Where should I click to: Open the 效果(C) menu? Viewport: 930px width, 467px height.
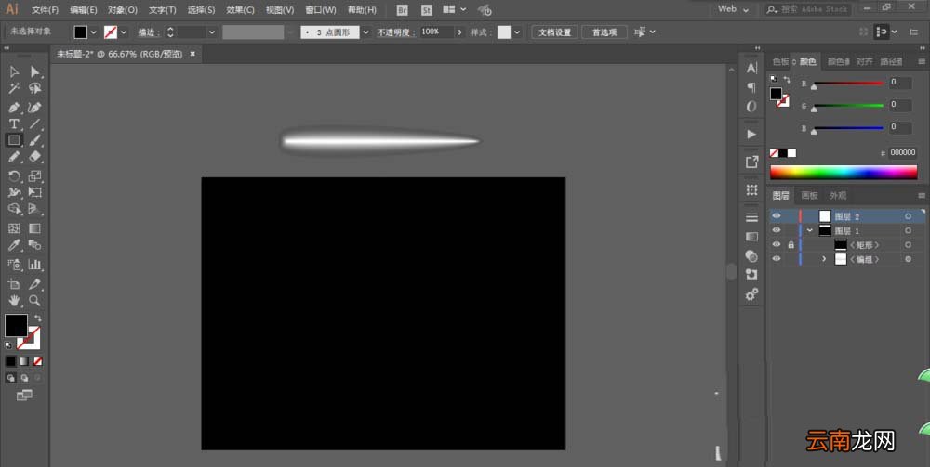[240, 10]
